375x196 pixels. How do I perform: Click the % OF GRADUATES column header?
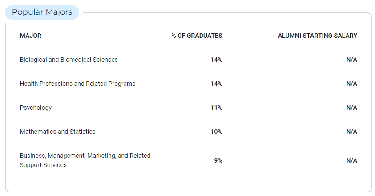coord(197,36)
